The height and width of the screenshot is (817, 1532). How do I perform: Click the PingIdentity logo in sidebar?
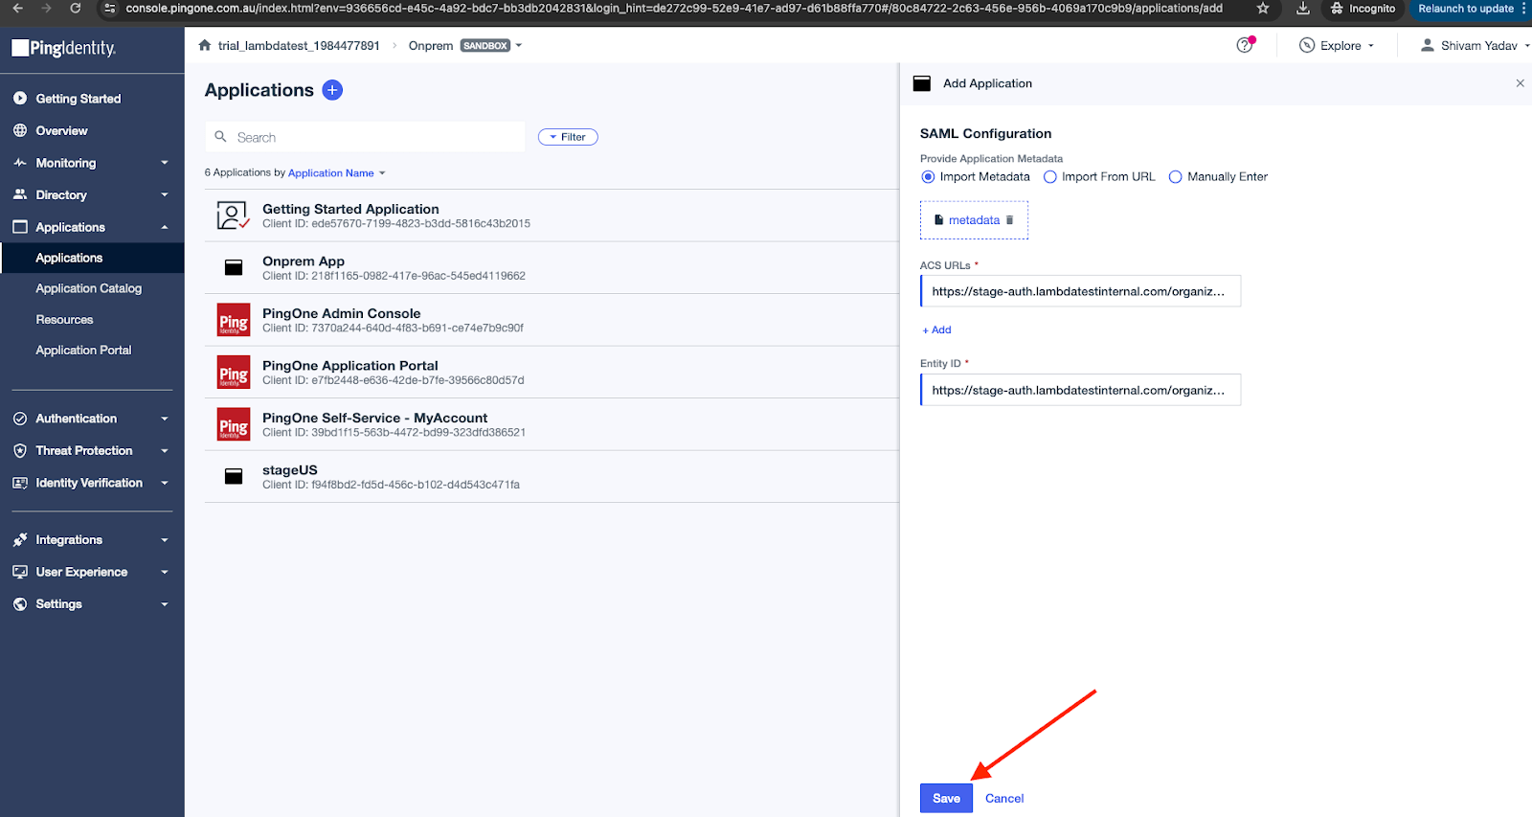[x=63, y=48]
